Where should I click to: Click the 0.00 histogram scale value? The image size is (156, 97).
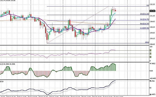[x=151, y=71]
